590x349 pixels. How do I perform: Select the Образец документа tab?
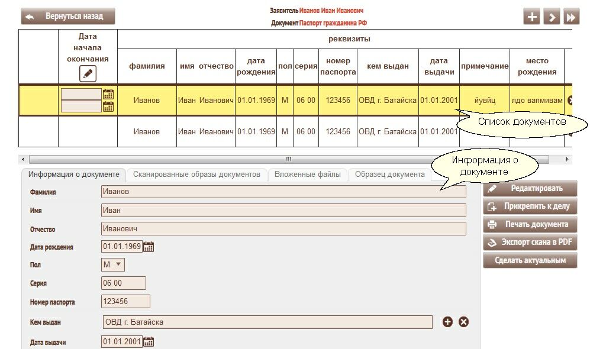coord(389,174)
